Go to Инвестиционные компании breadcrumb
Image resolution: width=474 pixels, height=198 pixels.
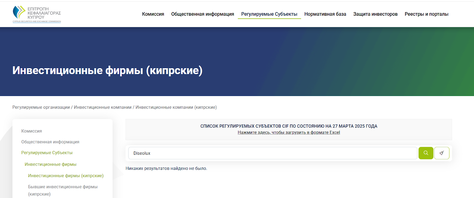click(103, 107)
